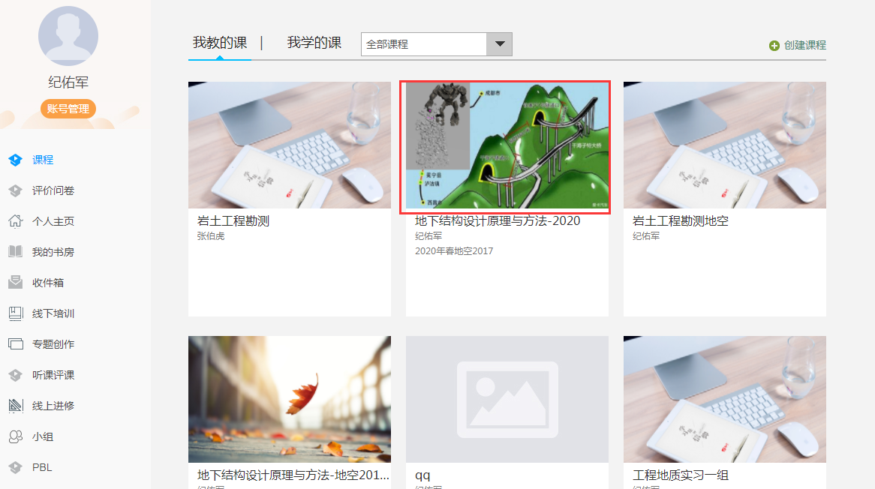Open 小组 group icon
Screen dimensions: 875x489
tap(15, 436)
